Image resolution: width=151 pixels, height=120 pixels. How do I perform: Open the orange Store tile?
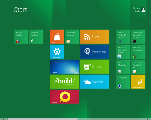(57, 37)
